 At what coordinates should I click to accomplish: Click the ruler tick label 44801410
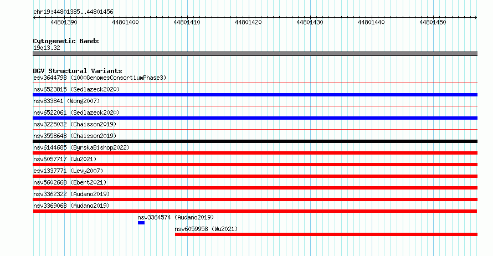[187, 22]
